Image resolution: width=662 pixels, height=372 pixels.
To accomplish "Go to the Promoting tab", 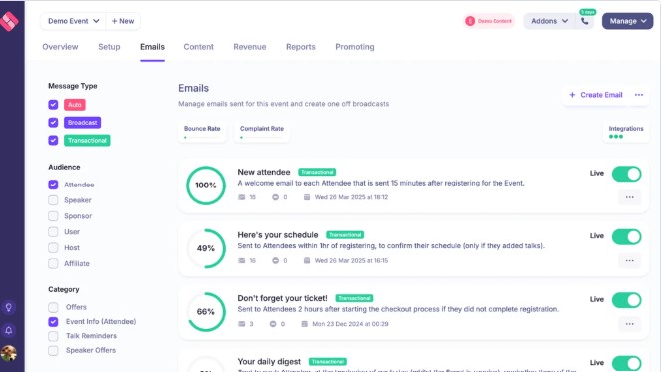I will [x=355, y=47].
